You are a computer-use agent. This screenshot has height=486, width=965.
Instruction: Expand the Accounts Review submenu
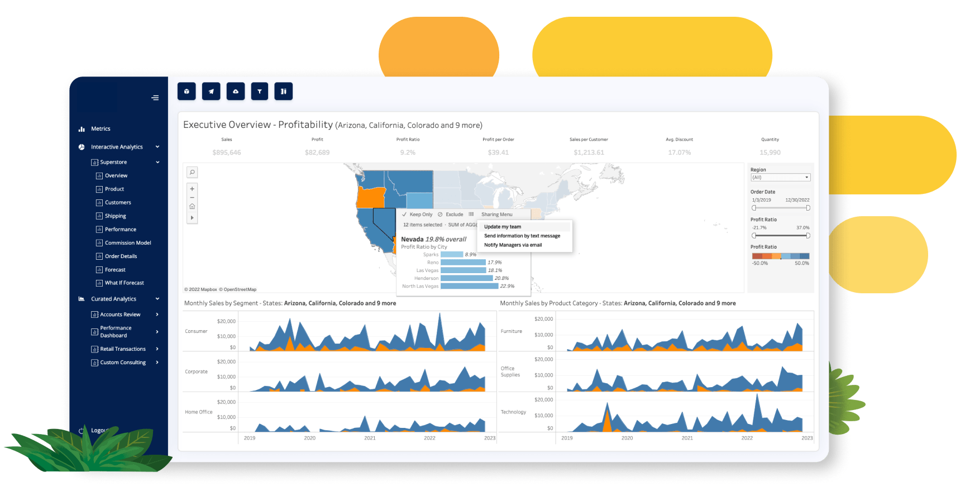click(157, 315)
